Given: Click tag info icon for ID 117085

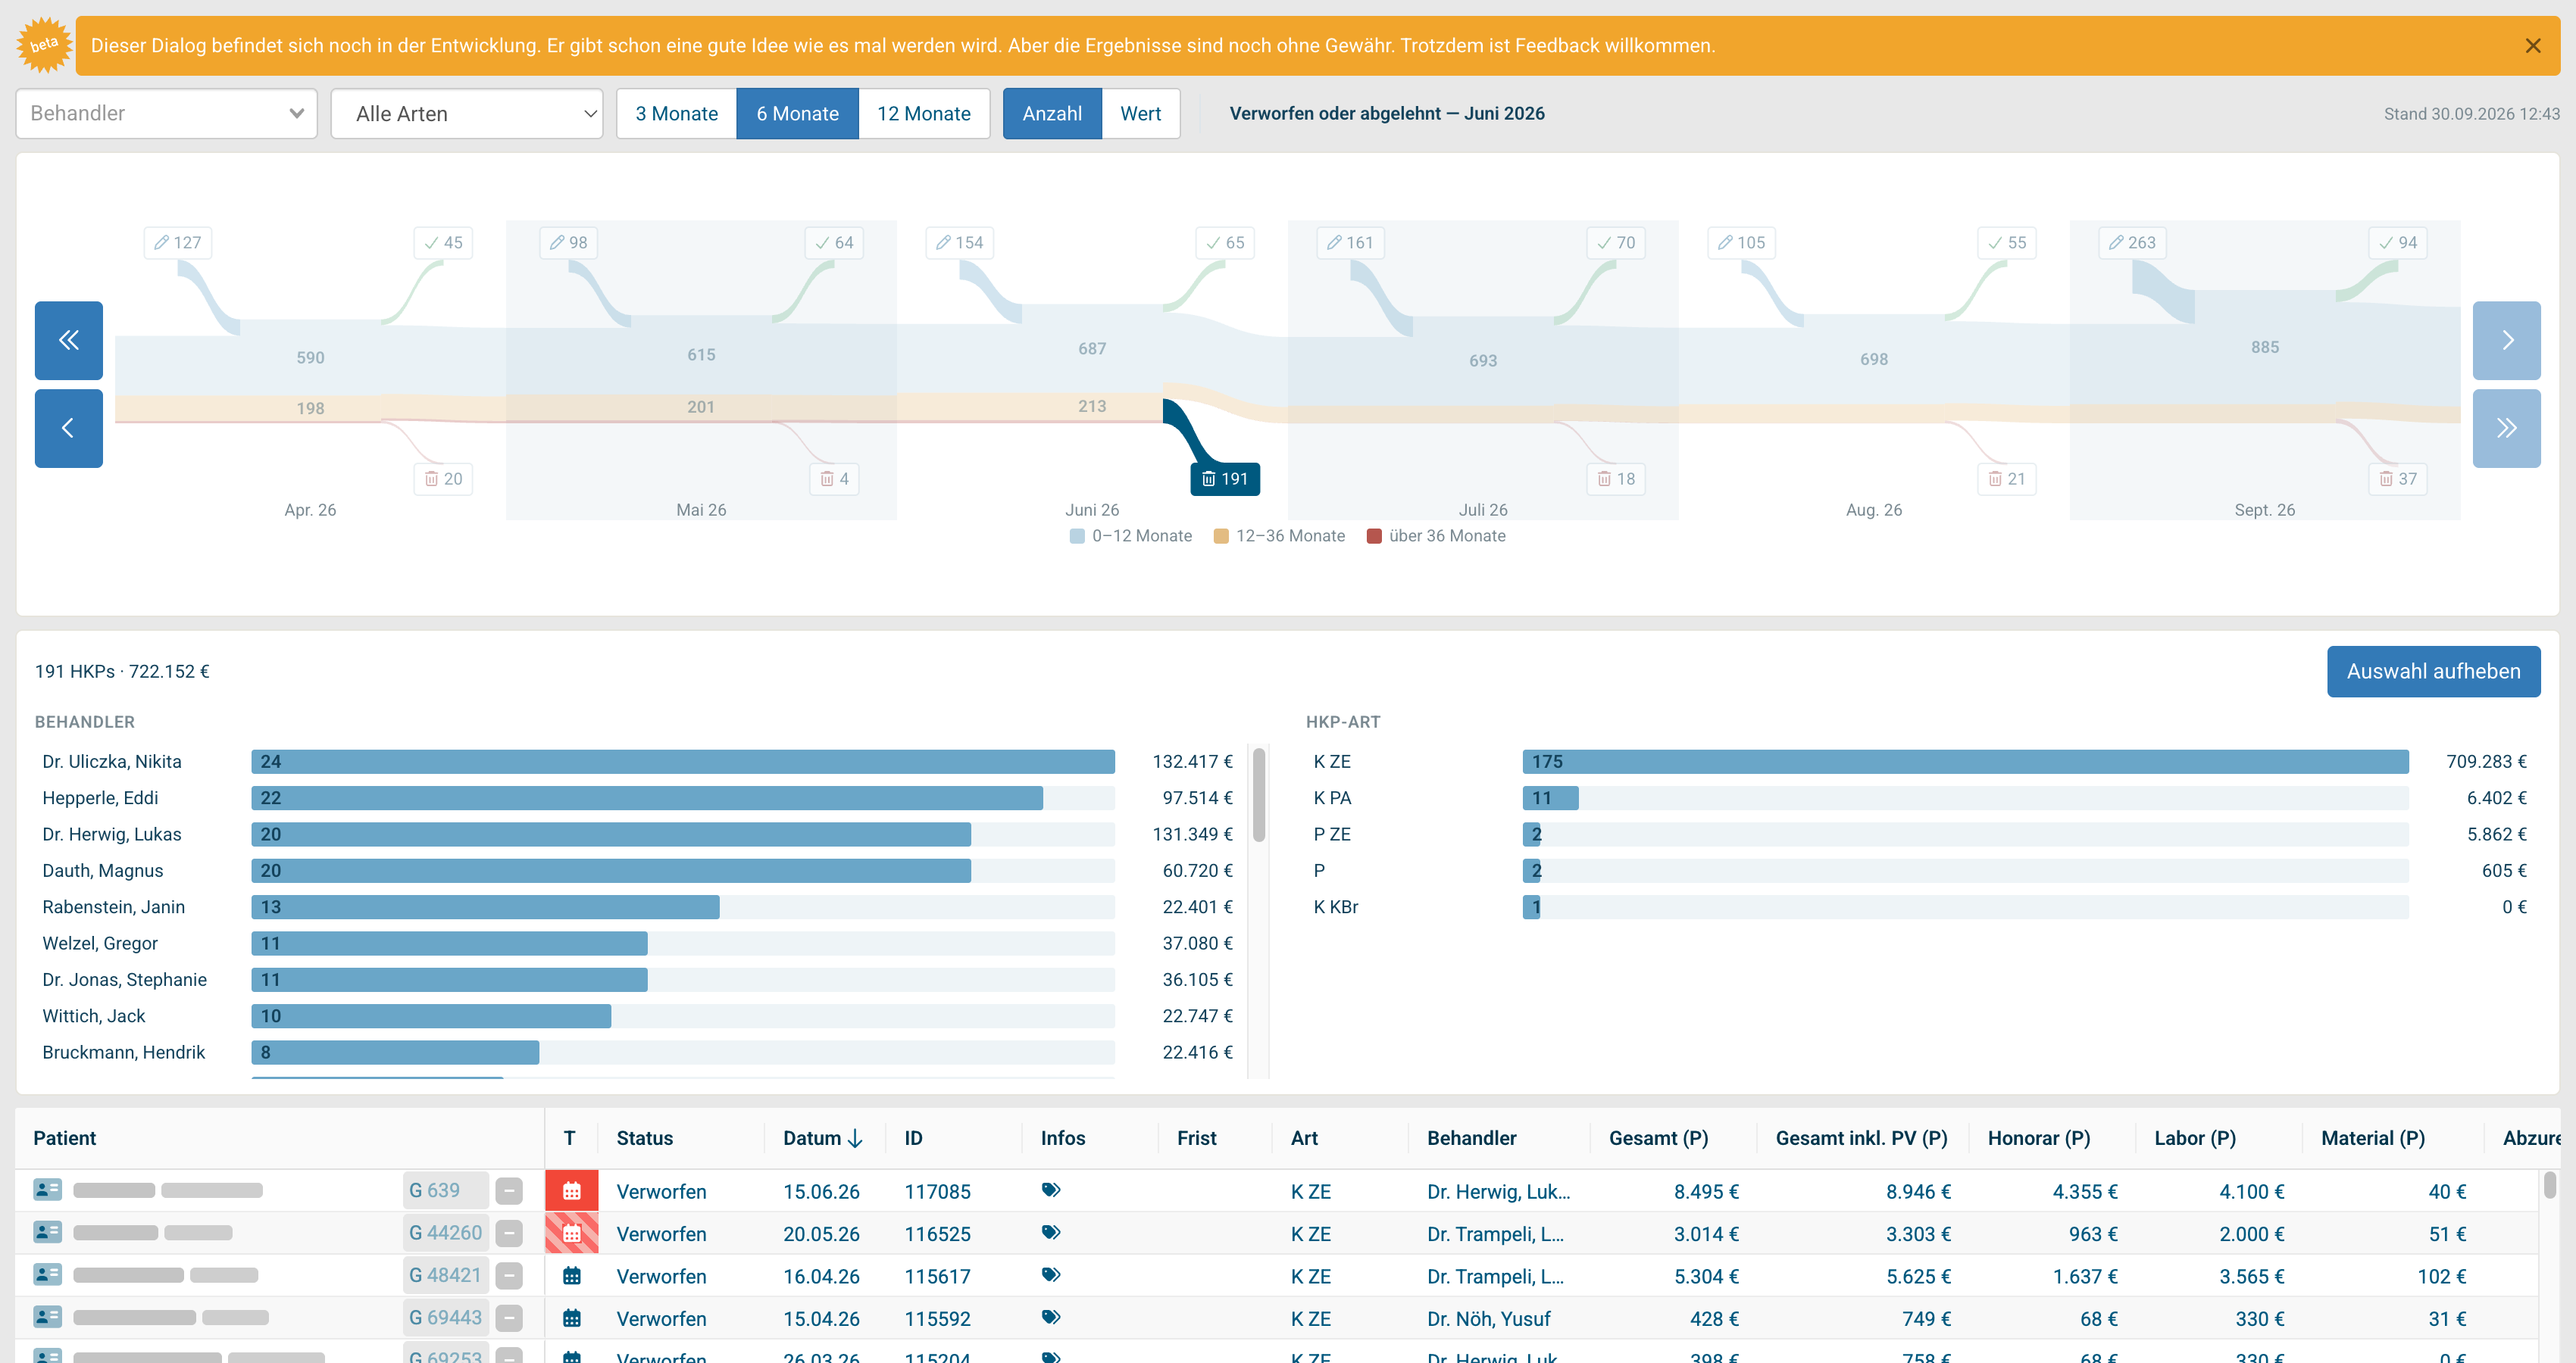Looking at the screenshot, I should coord(1051,1190).
